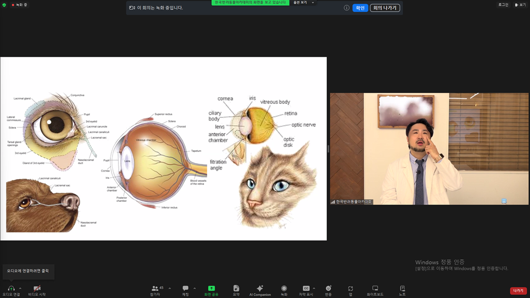This screenshot has width=530, height=298.
Task: Open the Reactions (반응) menu
Action: click(328, 290)
